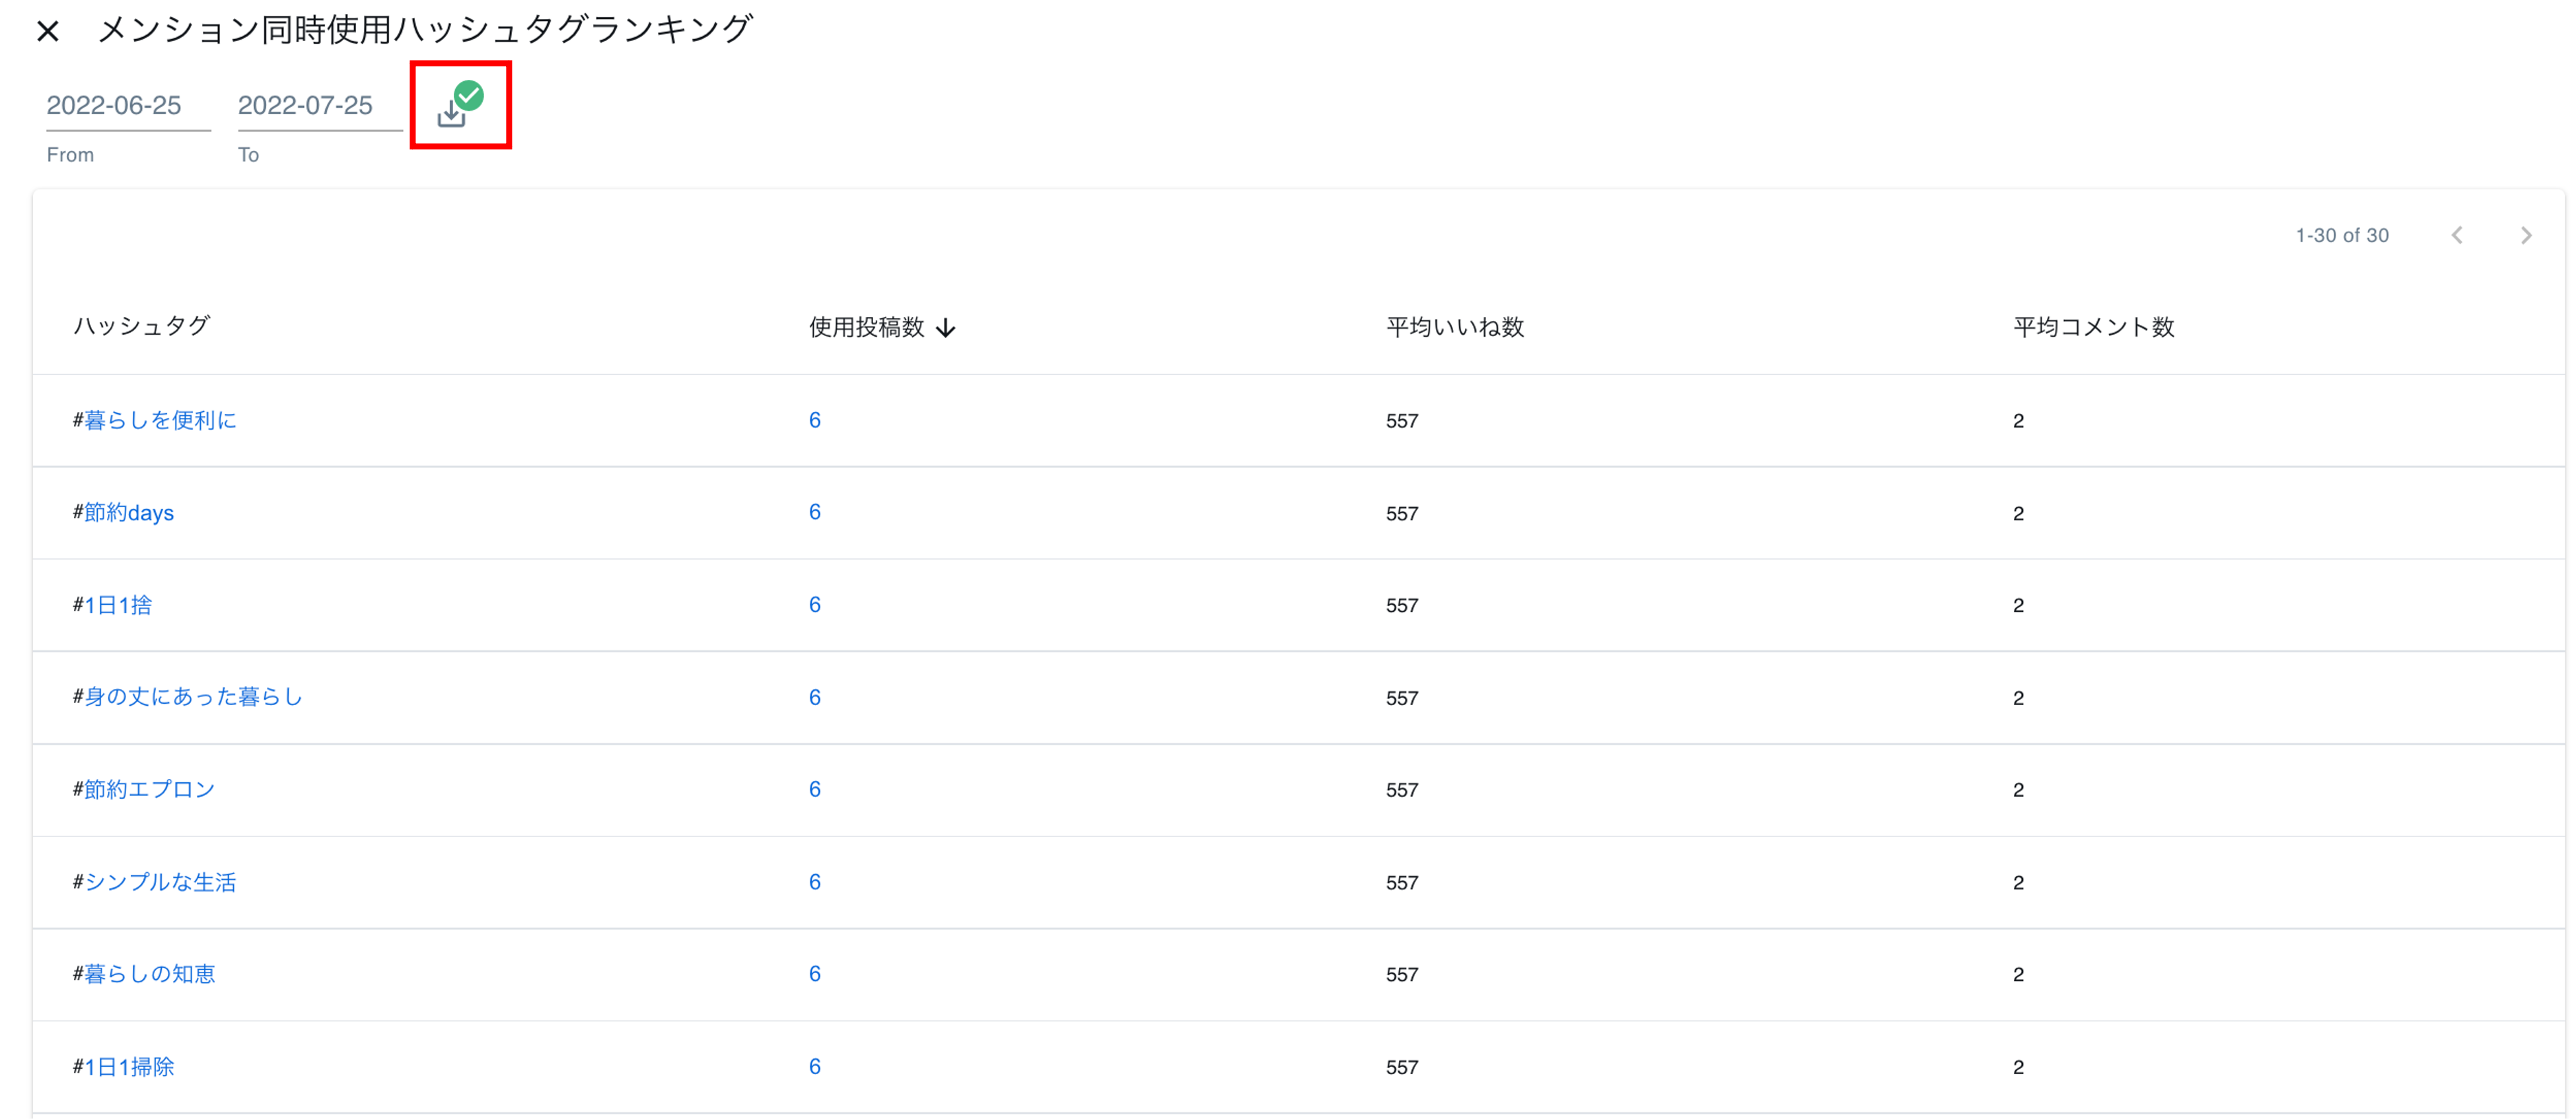This screenshot has width=2576, height=1119.
Task: Sort by 使用投稿数 arrow icon
Action: 946,327
